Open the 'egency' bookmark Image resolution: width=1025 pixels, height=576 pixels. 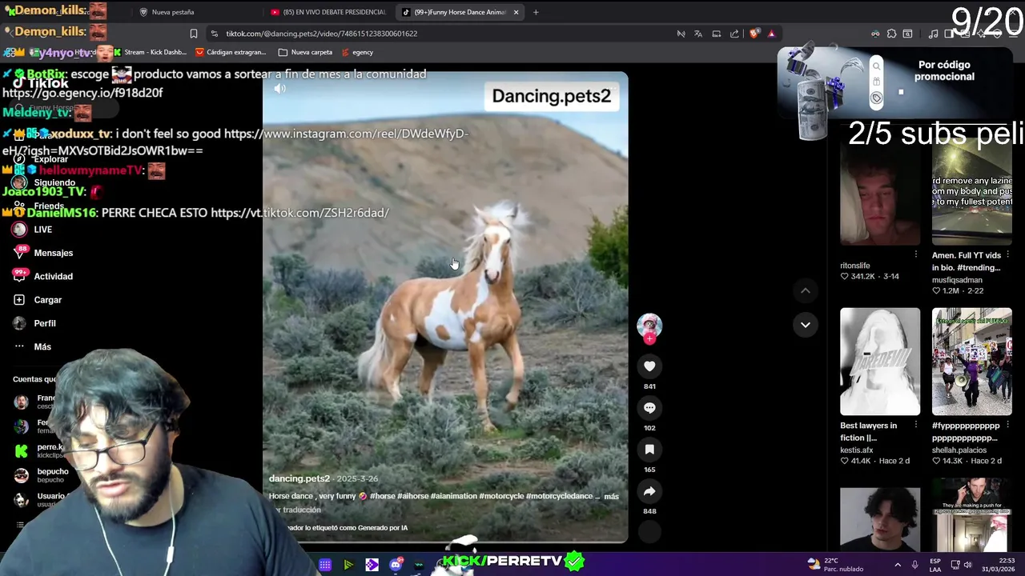click(x=357, y=52)
